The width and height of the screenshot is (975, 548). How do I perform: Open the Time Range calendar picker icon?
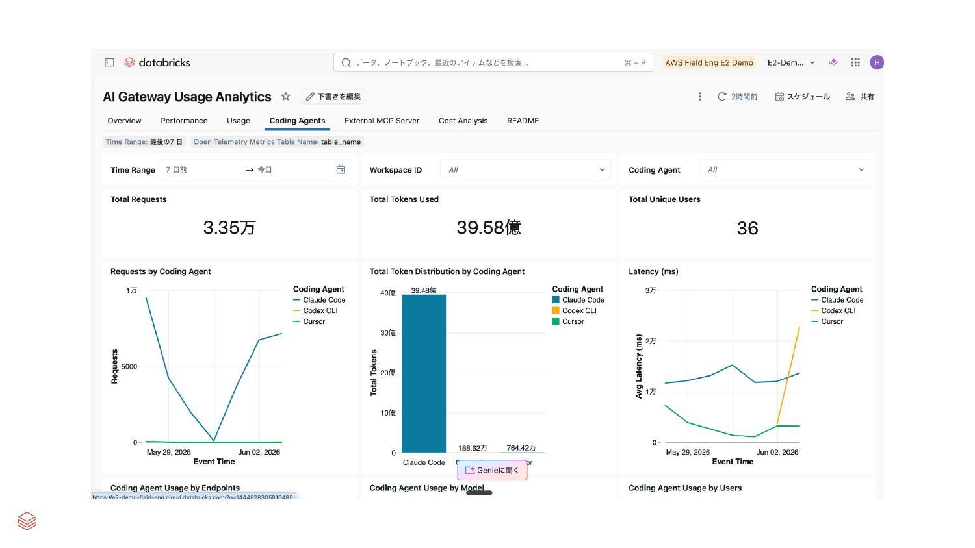pos(341,169)
